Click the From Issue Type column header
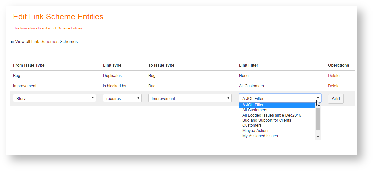This screenshot has height=171, width=373. click(x=29, y=65)
